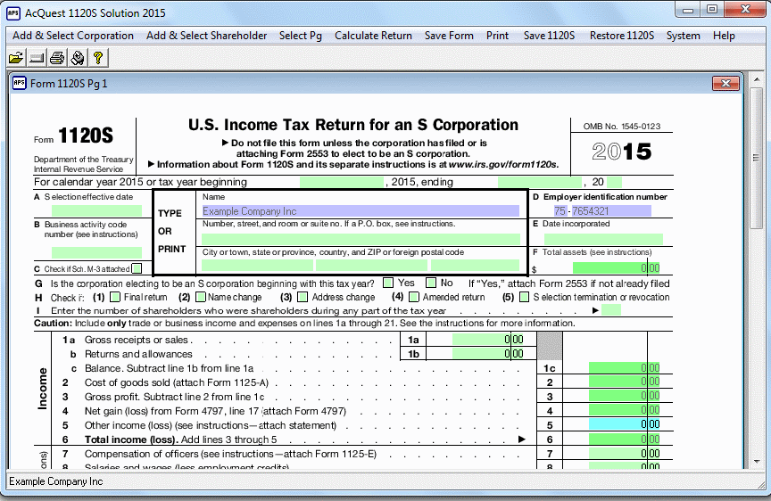Open the Add & Select Corporation menu
Screen dimensions: 771x501
(73, 36)
